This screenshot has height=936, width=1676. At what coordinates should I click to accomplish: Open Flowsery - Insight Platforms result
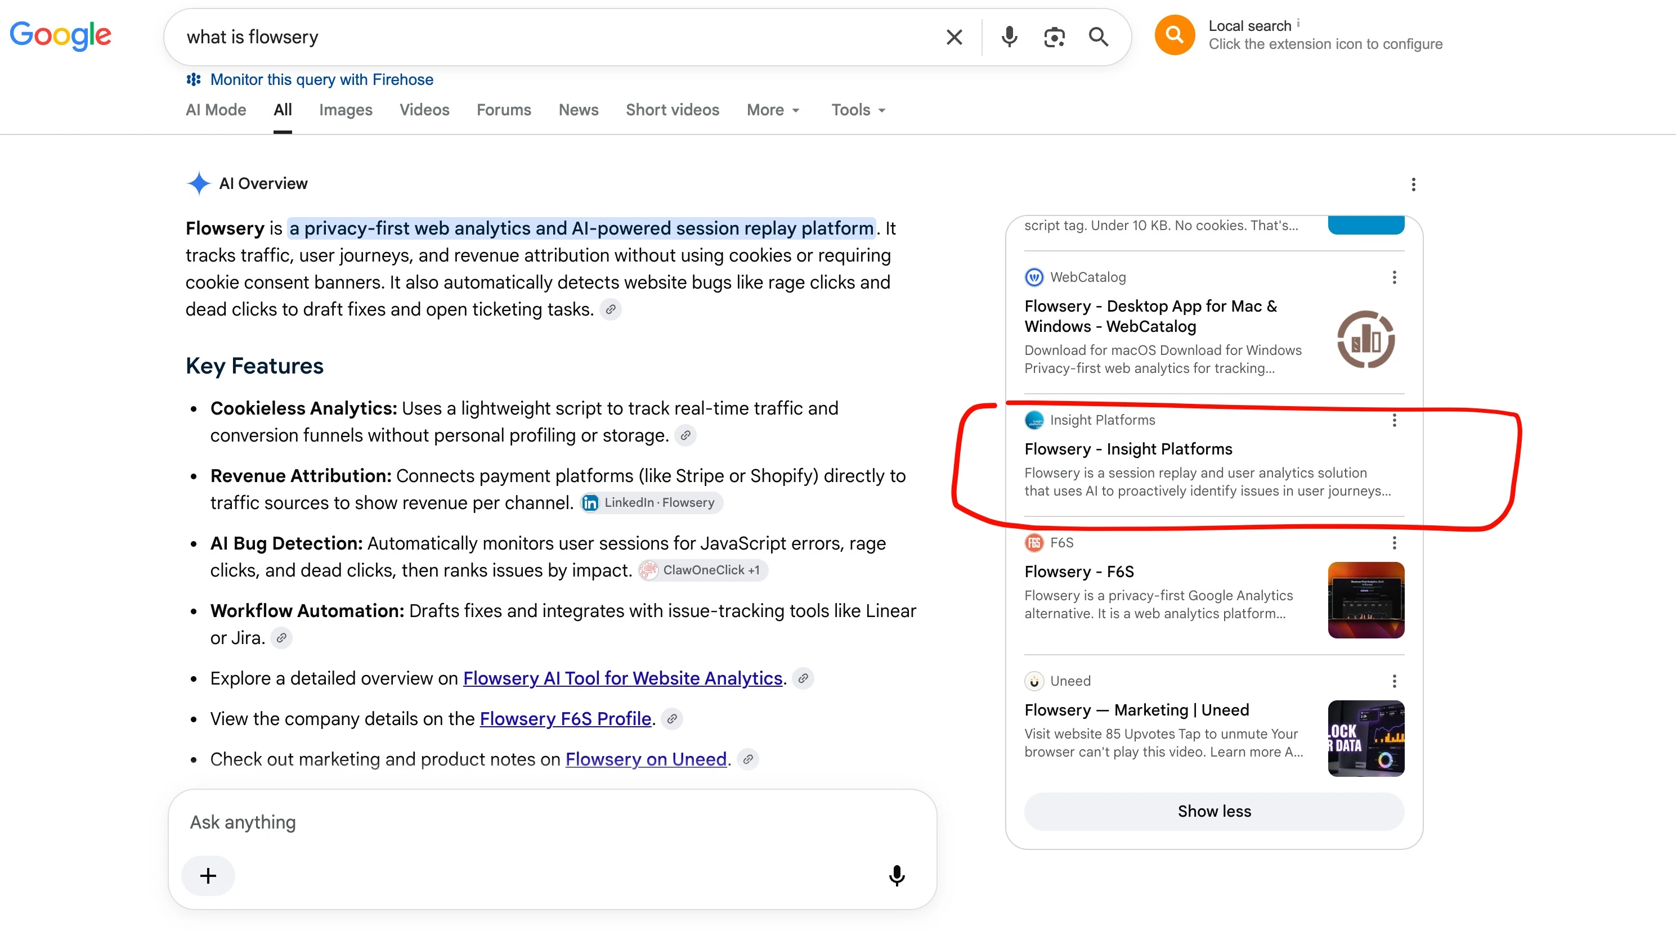pos(1128,449)
